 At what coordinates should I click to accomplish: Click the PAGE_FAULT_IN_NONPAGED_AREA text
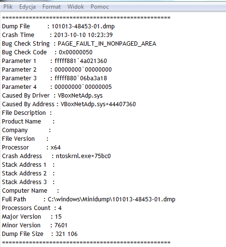tap(107, 44)
